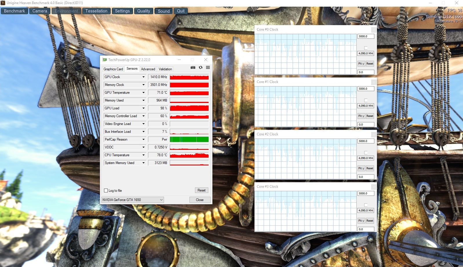The width and height of the screenshot is (463, 267).
Task: Click the Close button in GPU-Z
Action: (200, 200)
